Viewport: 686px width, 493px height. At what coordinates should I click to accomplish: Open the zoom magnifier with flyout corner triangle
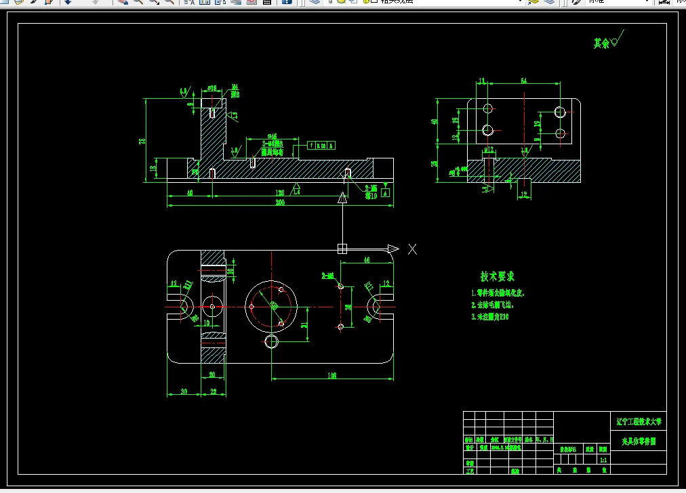coord(154,2)
